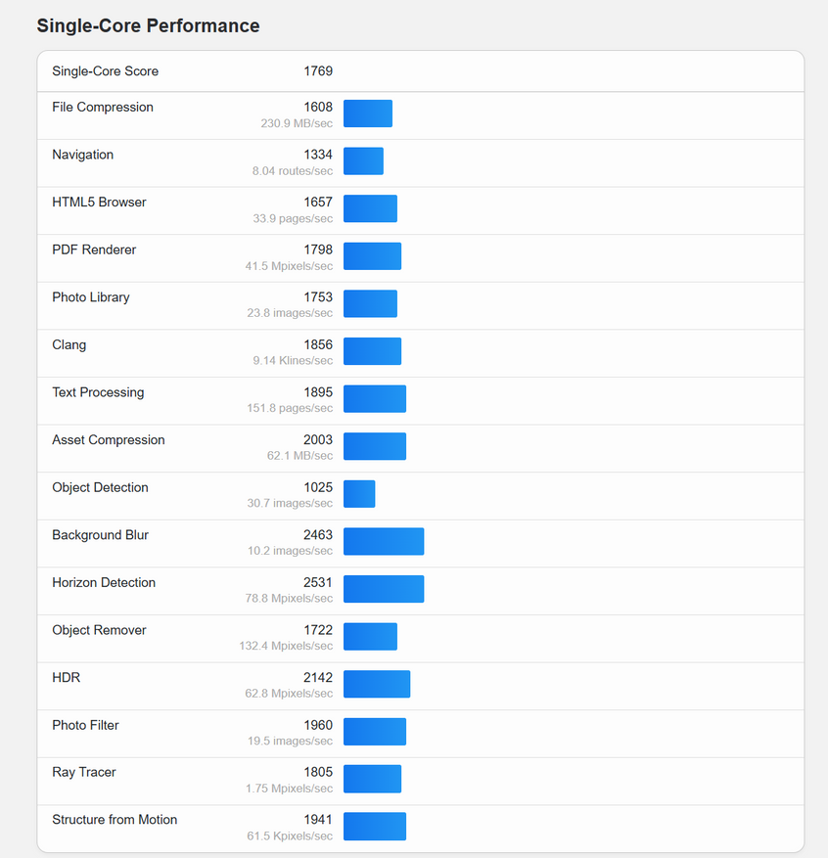Click the File Compression score bar
The width and height of the screenshot is (828, 858).
(368, 113)
